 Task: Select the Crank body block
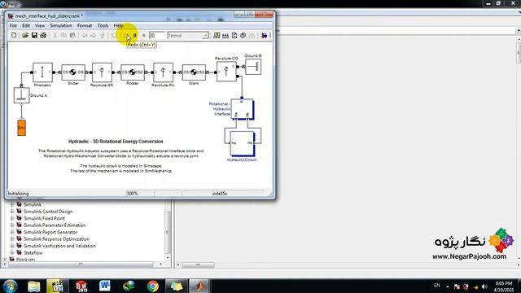[x=194, y=72]
